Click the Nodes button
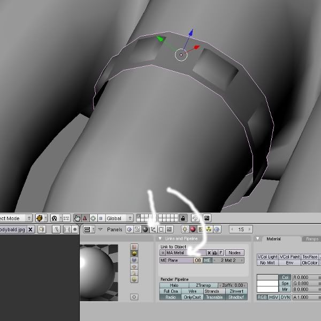 235,253
